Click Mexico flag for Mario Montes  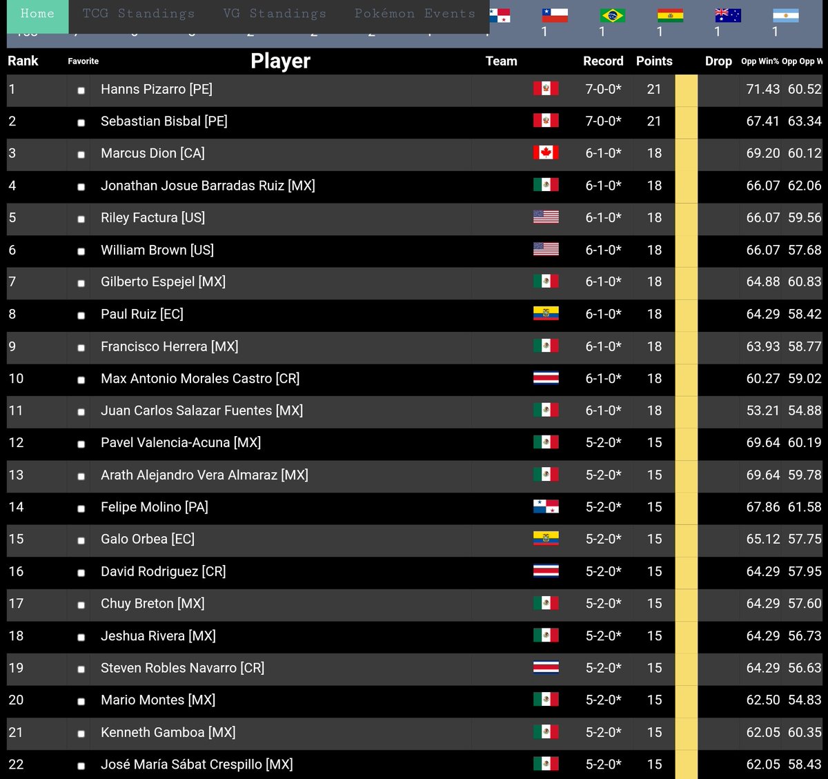coord(546,700)
